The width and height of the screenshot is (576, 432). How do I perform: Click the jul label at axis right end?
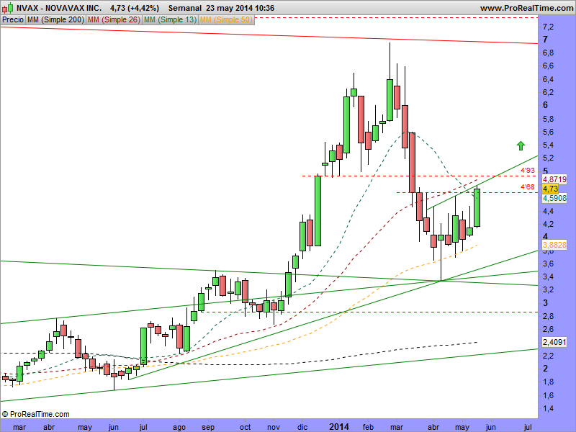click(528, 427)
